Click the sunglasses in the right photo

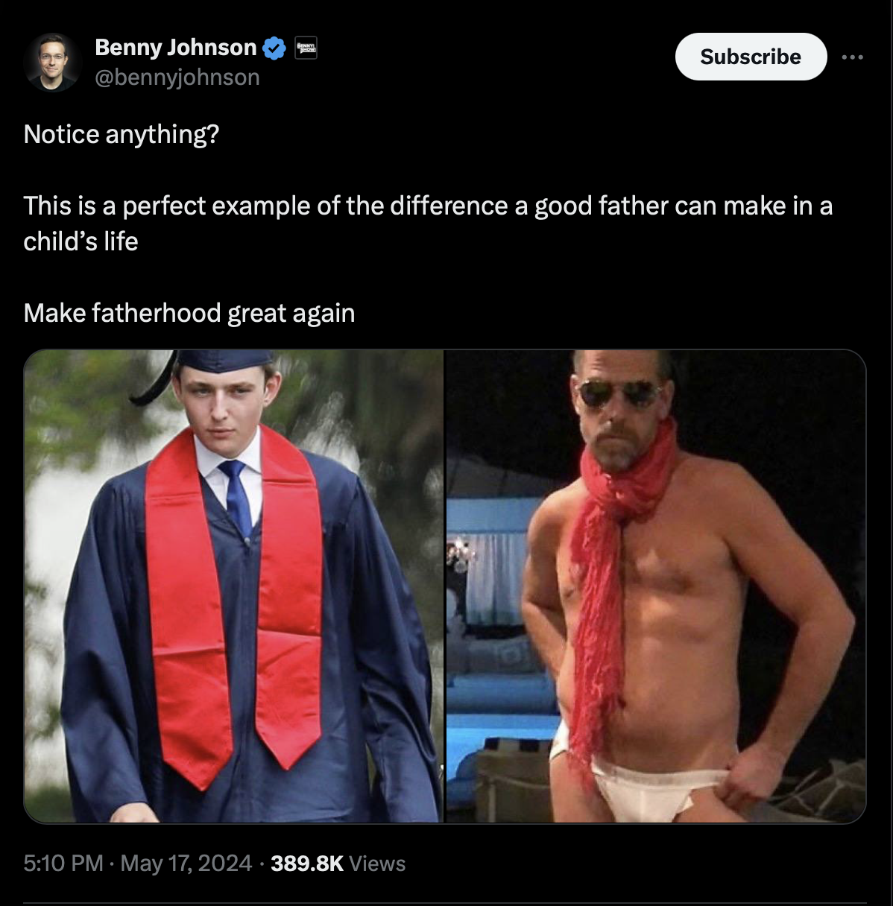[619, 393]
